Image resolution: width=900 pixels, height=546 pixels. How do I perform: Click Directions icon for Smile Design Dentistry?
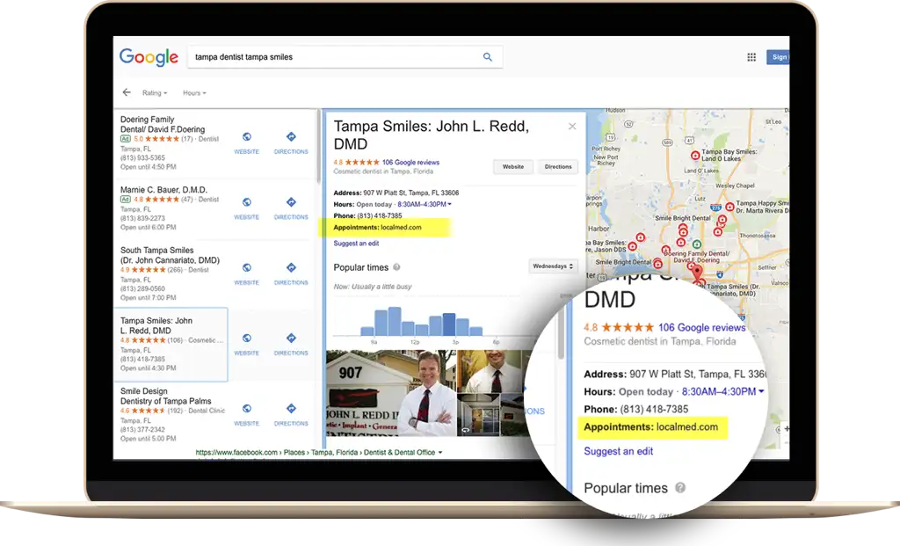pyautogui.click(x=291, y=409)
